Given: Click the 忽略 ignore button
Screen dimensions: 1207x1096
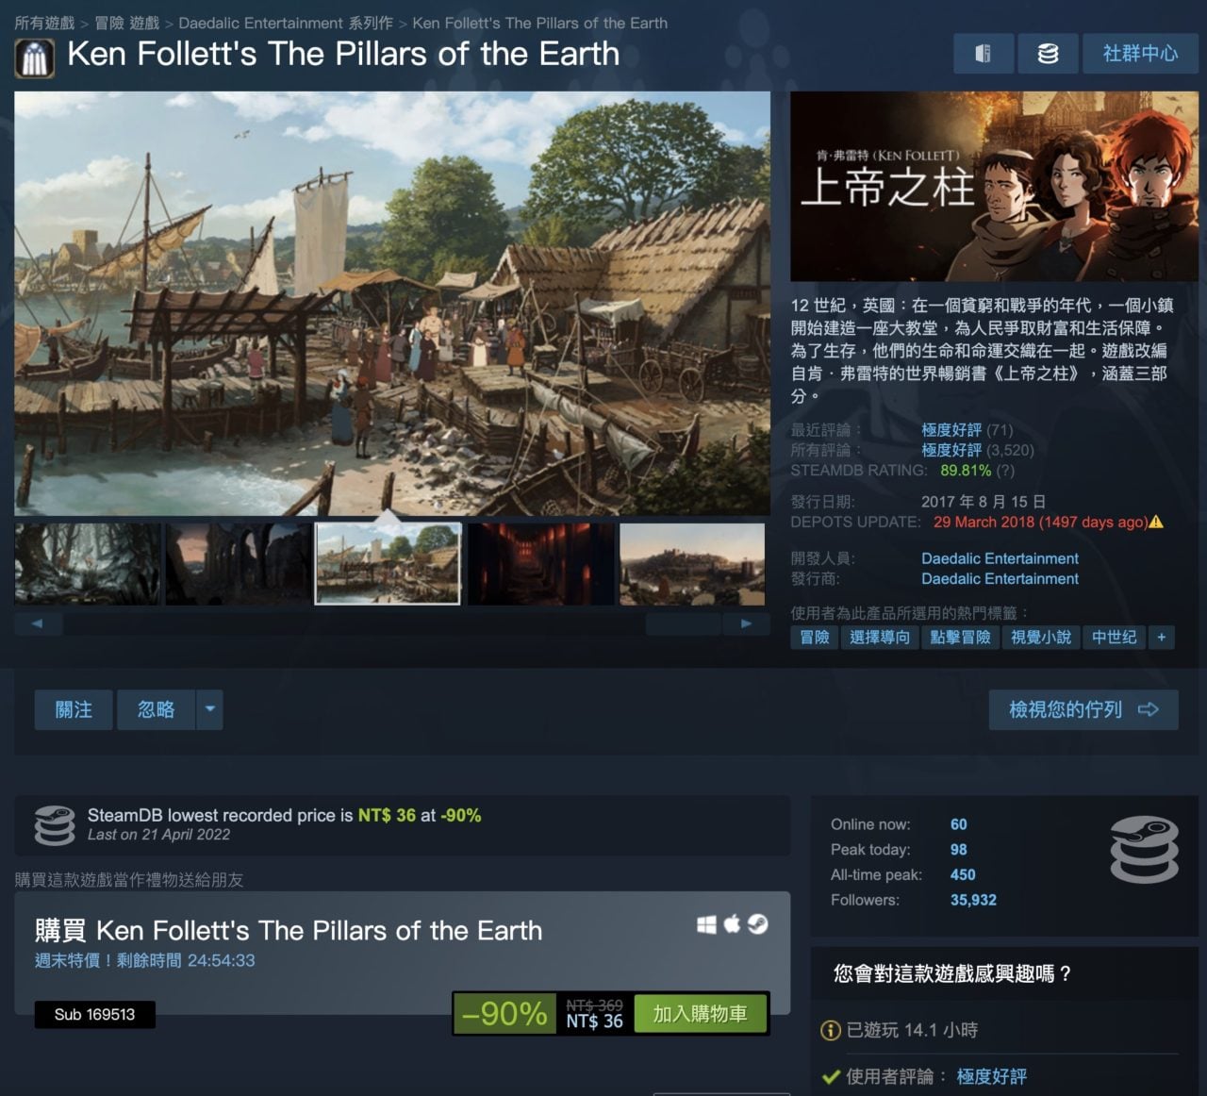Looking at the screenshot, I should pos(156,709).
